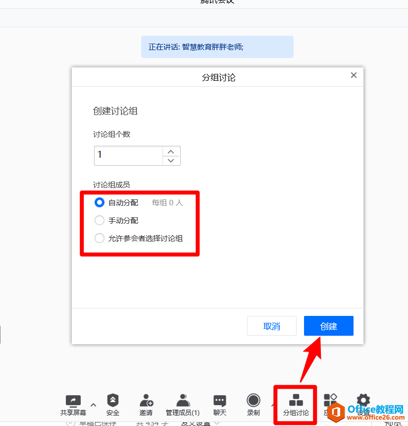
Task: Expand the share screen options chevron
Action: (93, 405)
